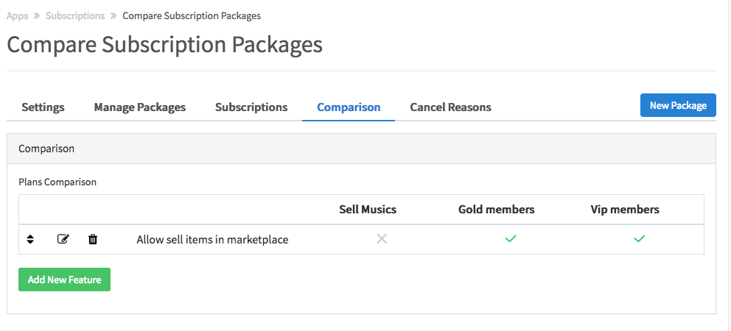This screenshot has width=731, height=331.
Task: Open the Settings tab
Action: pyautogui.click(x=43, y=107)
